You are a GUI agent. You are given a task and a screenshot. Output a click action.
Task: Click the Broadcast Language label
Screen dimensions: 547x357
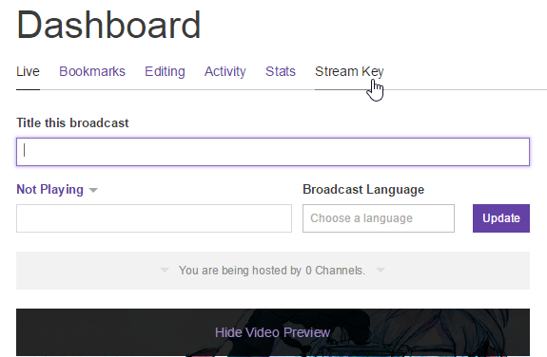(x=363, y=190)
